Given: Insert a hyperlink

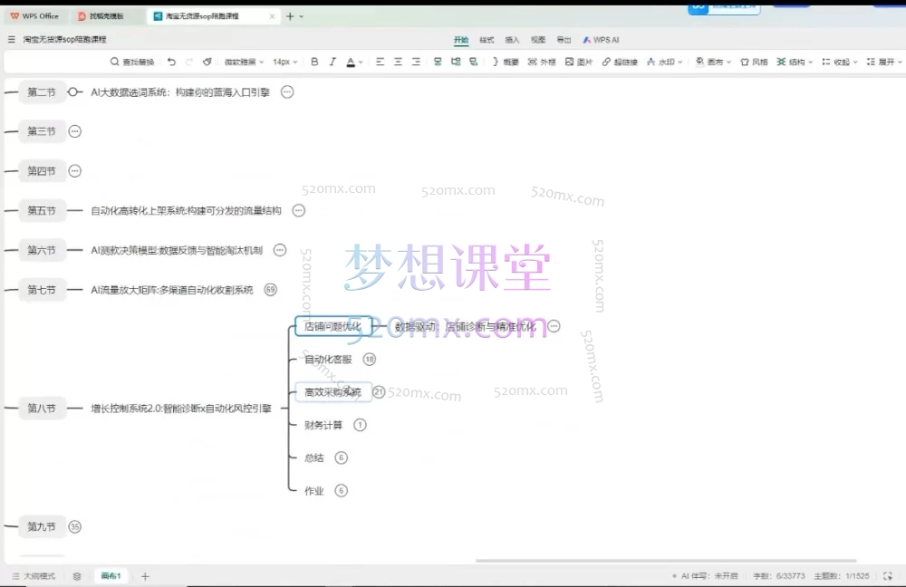Looking at the screenshot, I should coord(614,63).
